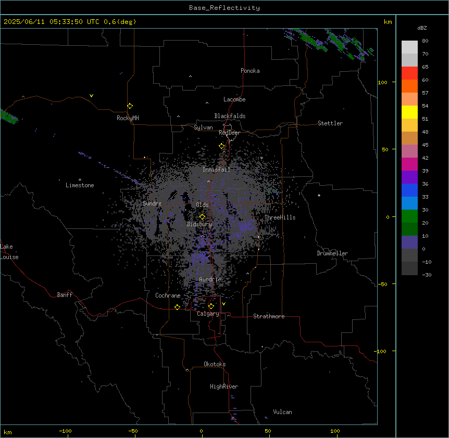Select the light gray 70 dBZ legend swatch
This screenshot has height=438, width=449.
409,47
